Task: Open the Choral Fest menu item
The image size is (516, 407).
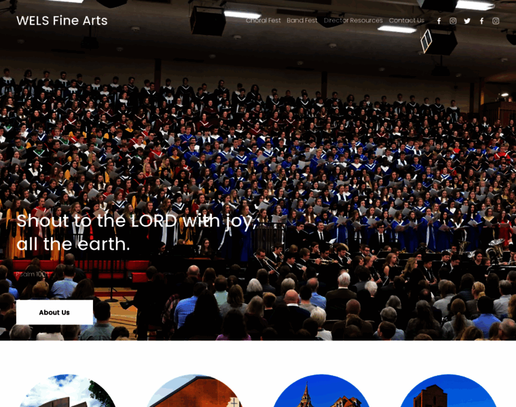Action: (x=263, y=20)
